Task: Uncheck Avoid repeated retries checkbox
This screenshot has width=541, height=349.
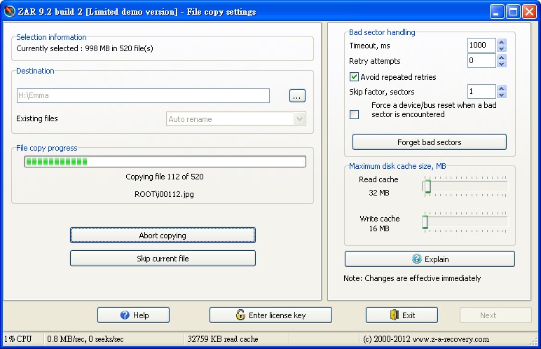Action: [354, 76]
